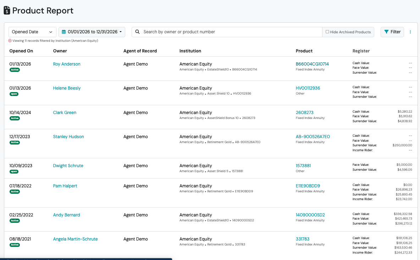420x260 pixels.
Task: Open owner Helene Beesly
Action: point(67,88)
